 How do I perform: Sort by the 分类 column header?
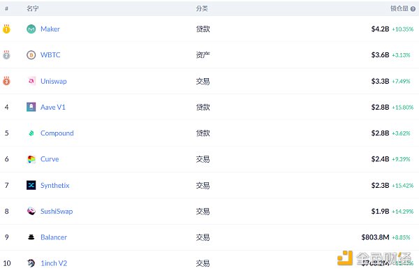(x=202, y=8)
